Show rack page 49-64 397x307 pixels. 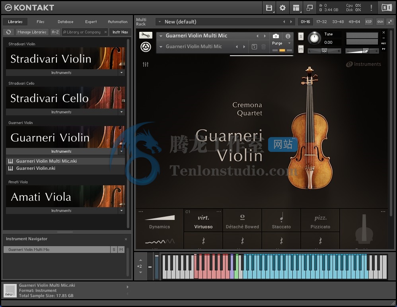354,22
